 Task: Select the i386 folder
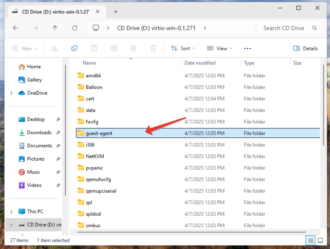198,145
